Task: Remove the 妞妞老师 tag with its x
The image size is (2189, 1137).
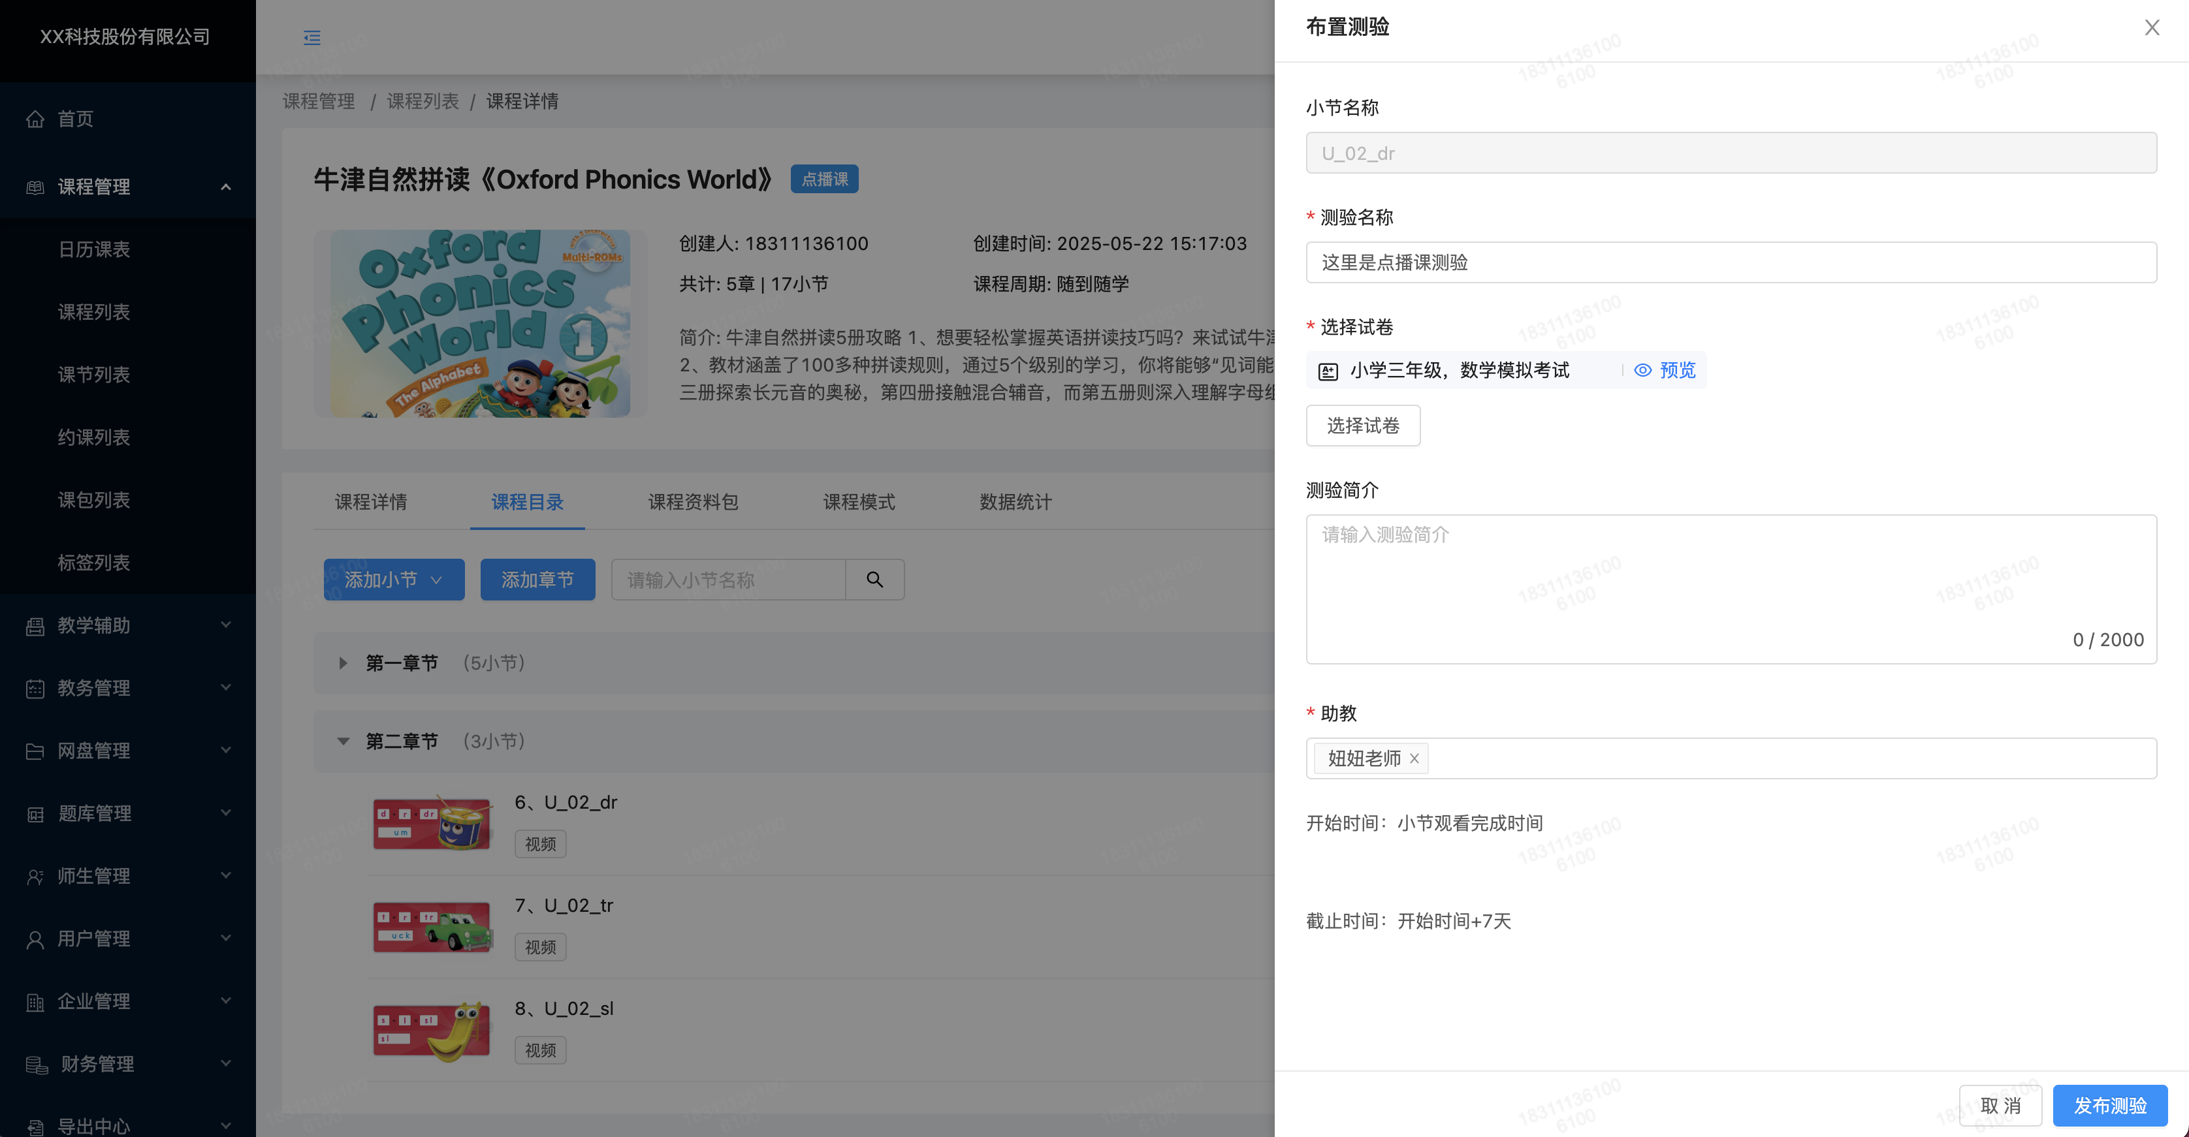Action: [1414, 759]
